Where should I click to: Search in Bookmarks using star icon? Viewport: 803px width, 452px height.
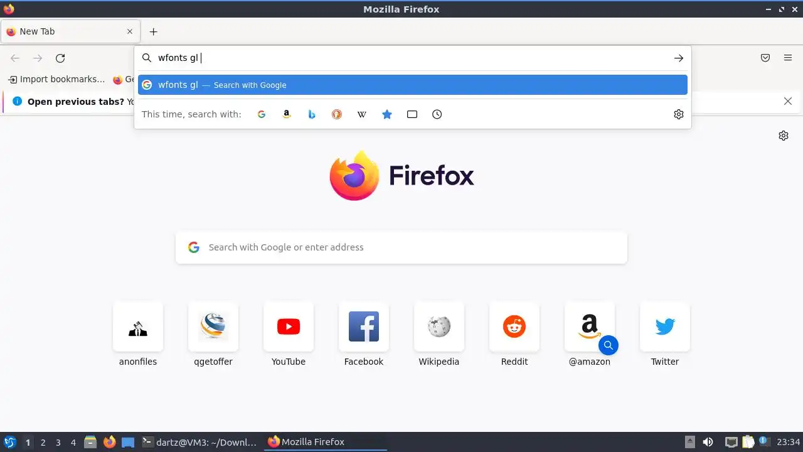387,114
